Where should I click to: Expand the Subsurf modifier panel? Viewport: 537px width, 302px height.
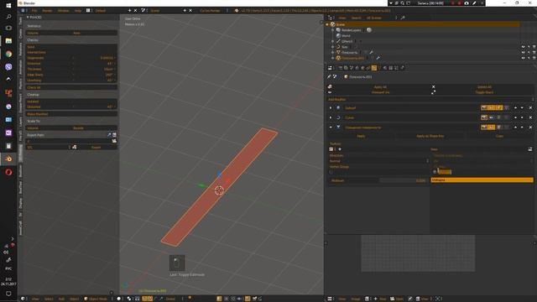pos(331,108)
